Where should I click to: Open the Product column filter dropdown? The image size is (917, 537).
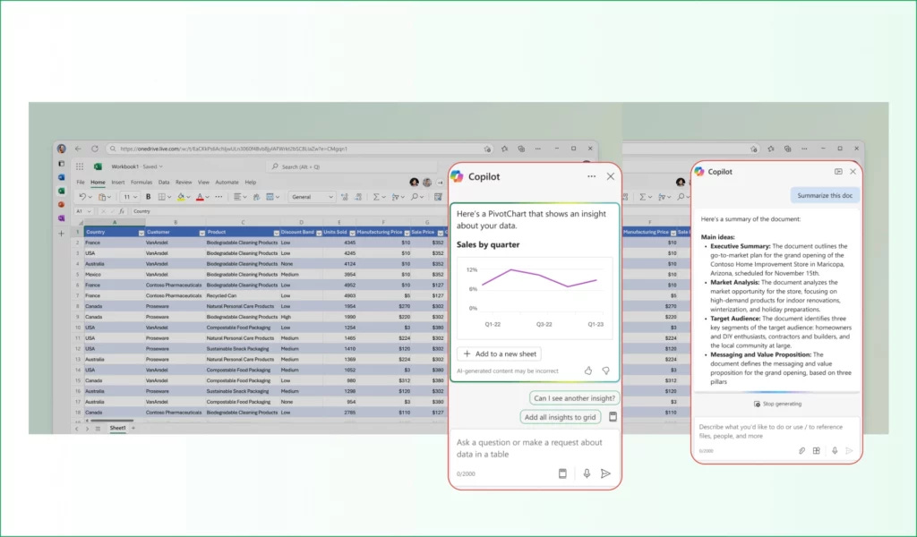[x=276, y=233]
